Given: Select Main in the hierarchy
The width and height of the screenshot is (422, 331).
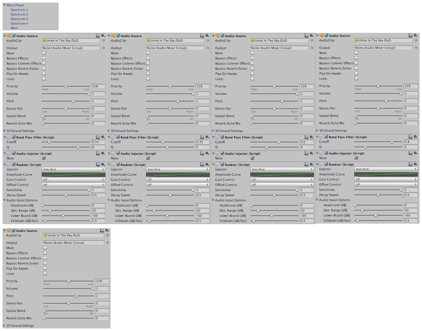Looking at the screenshot, I should point(14,28).
